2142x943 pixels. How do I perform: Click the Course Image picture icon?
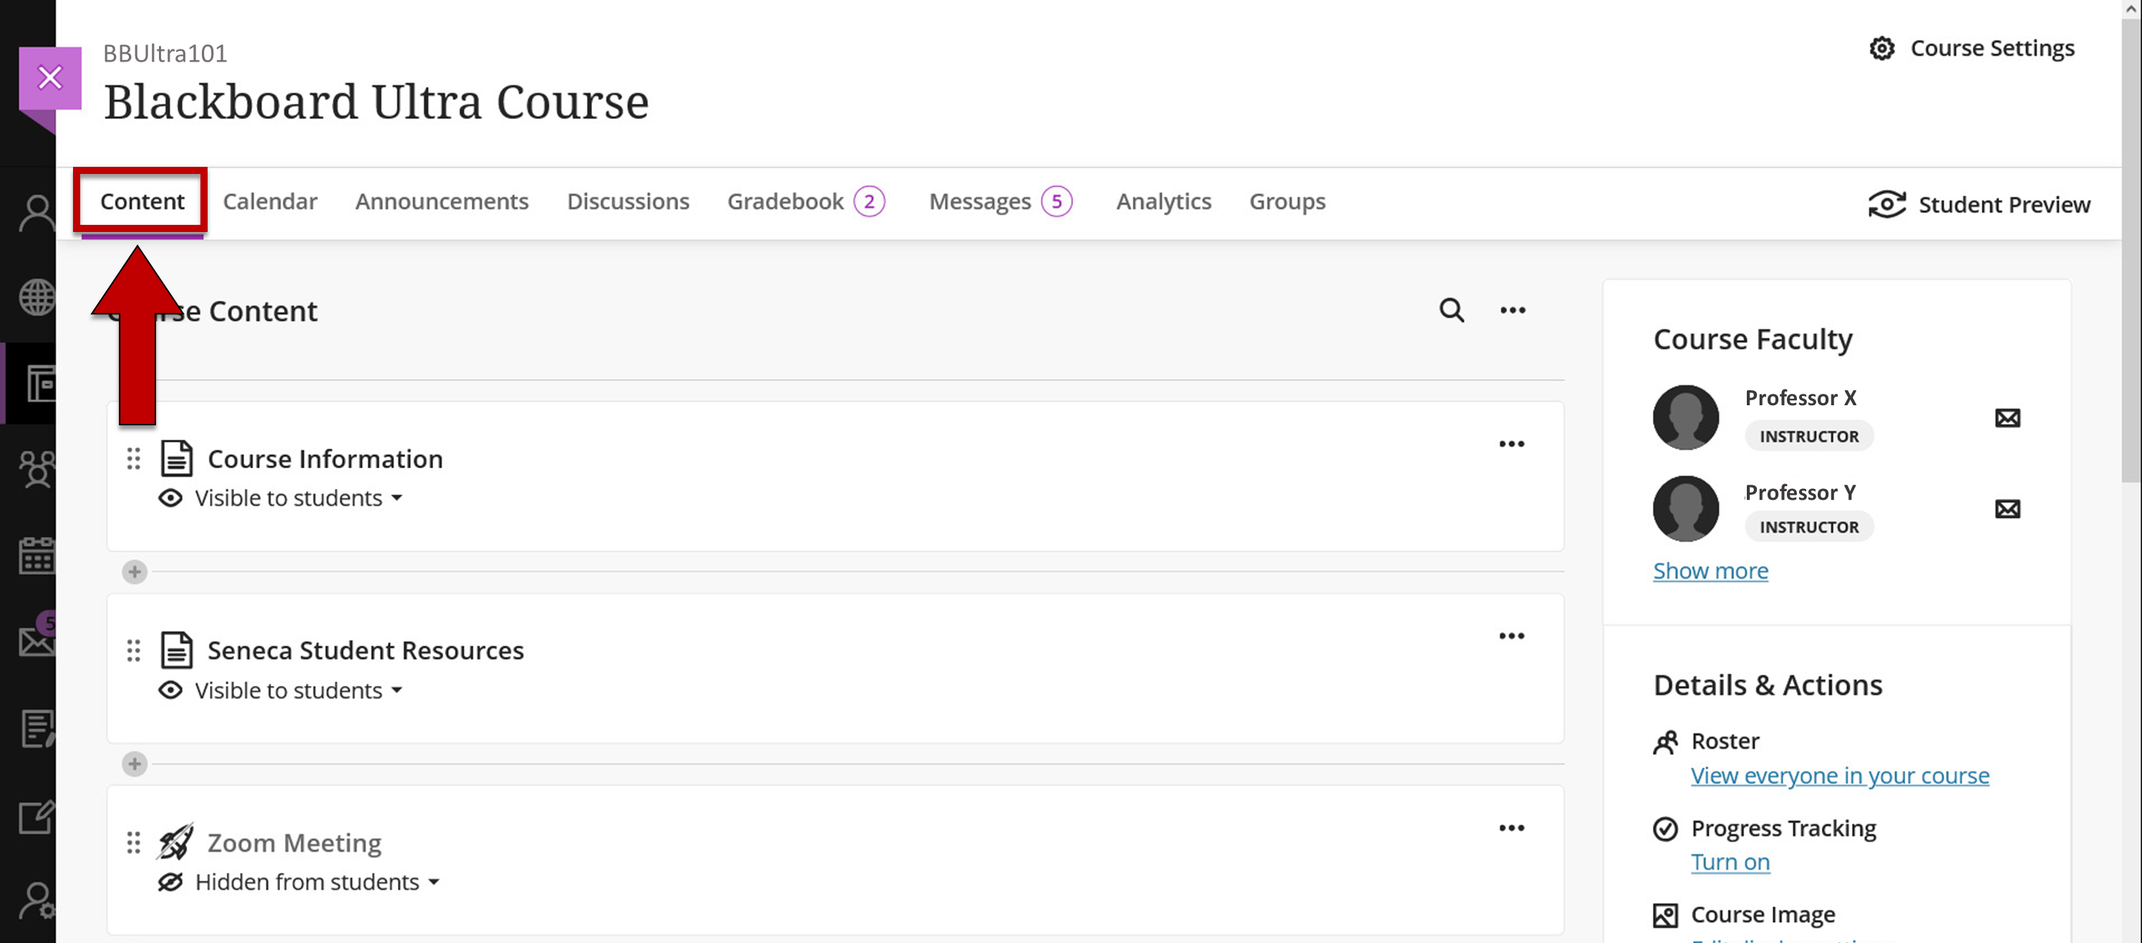click(1665, 916)
